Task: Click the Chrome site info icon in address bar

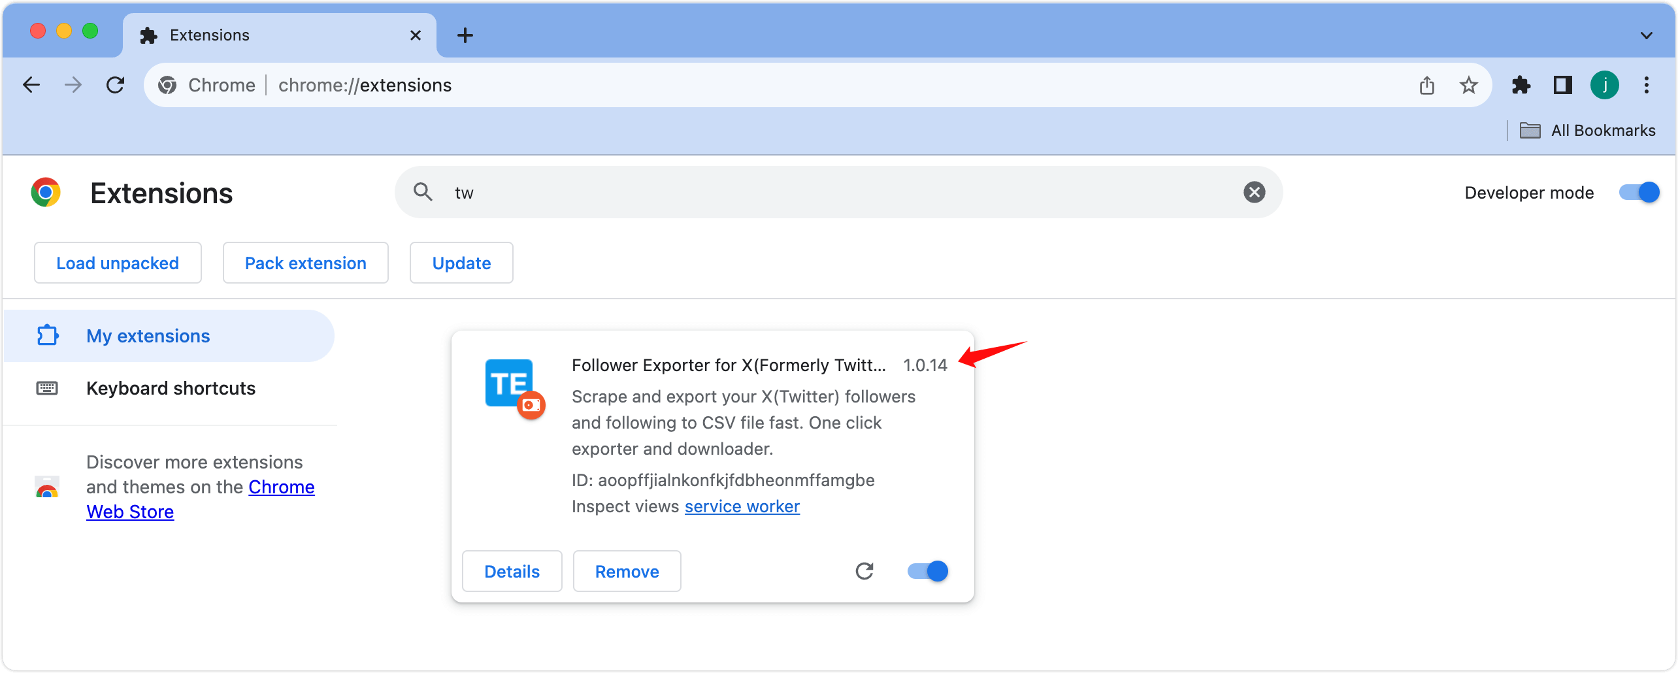Action: (167, 85)
